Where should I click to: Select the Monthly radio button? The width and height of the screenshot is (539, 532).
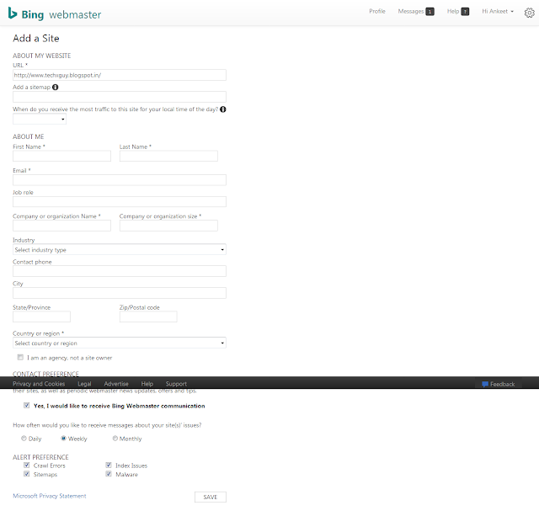pos(115,439)
